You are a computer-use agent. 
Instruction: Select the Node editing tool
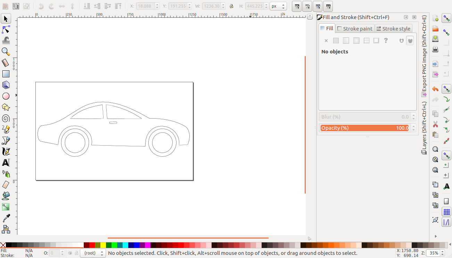[x=6, y=29]
